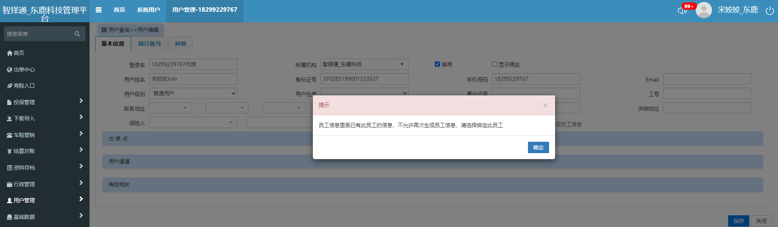Switch to the 基本信息 tab
778x227 pixels.
coord(113,44)
